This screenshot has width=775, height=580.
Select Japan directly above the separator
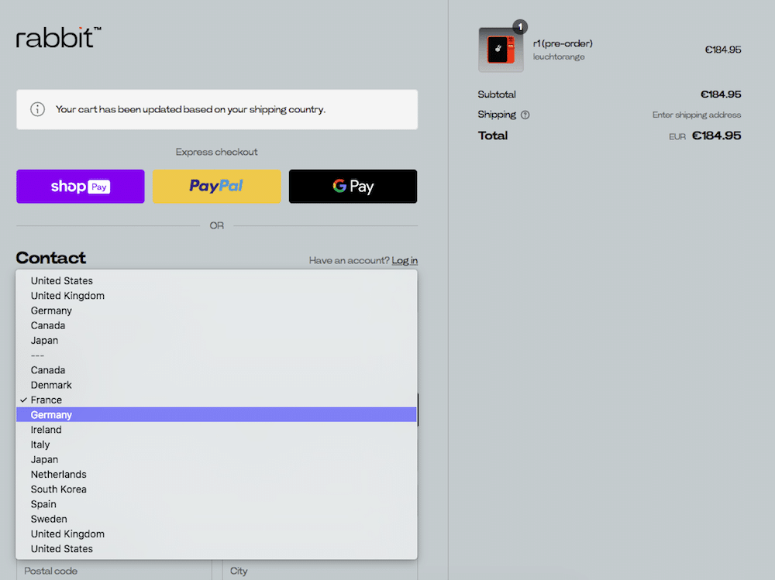click(216, 341)
